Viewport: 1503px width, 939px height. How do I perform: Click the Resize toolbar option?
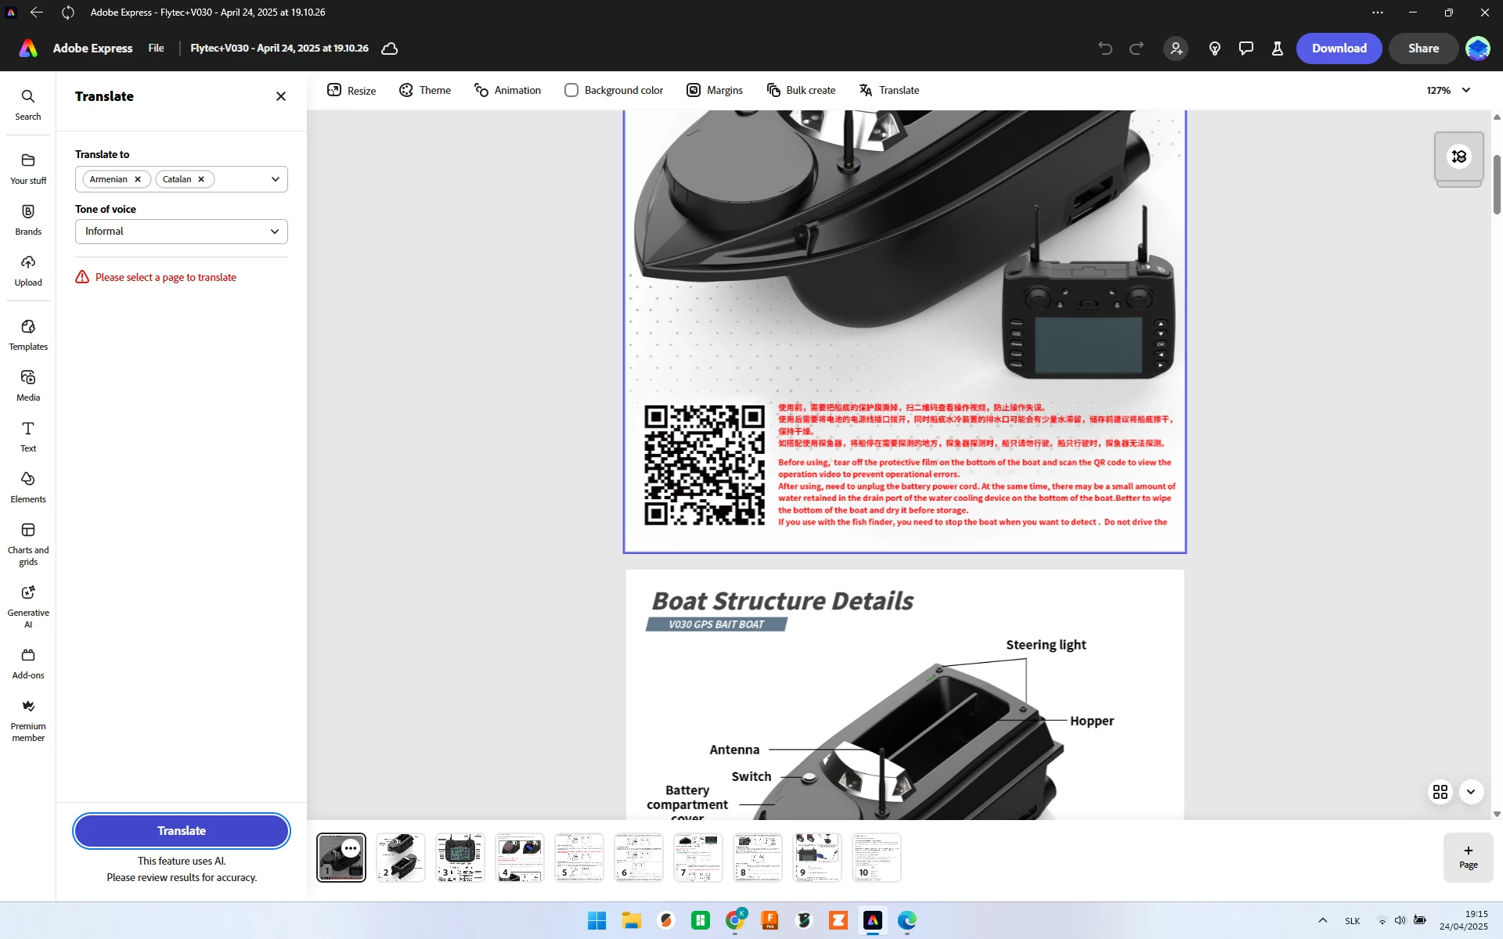[351, 91]
